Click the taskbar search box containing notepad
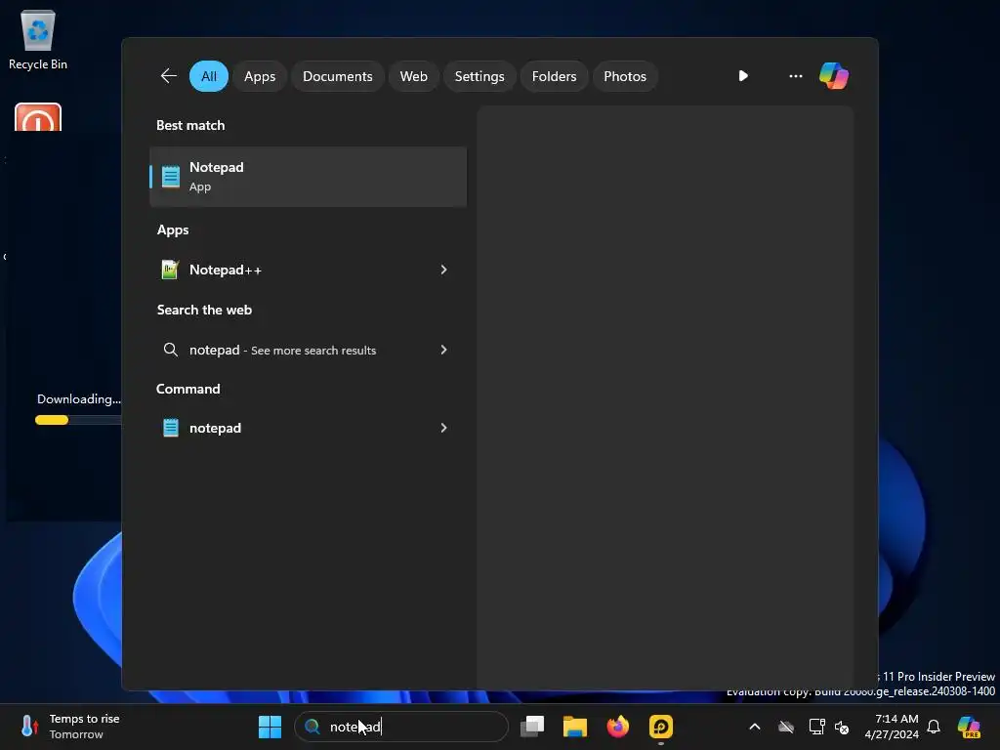Screen dimensions: 1000x750 coord(401,727)
